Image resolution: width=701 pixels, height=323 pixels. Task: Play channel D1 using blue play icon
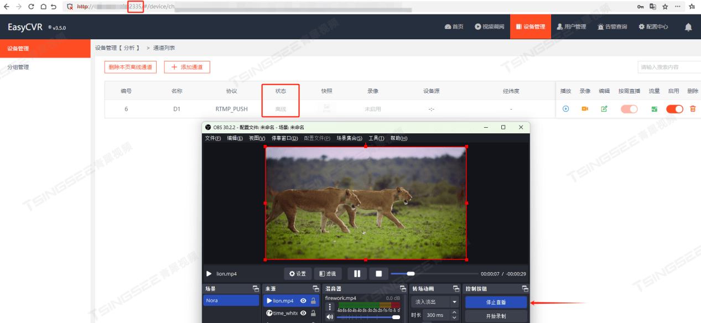565,109
